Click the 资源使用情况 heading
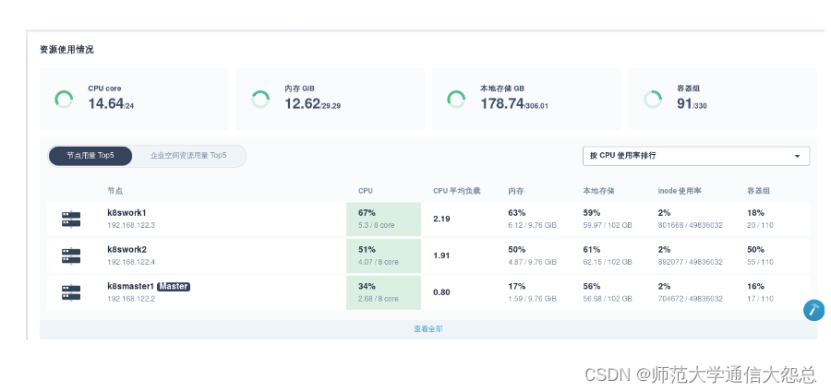Viewport: 831px width, 392px height. click(66, 50)
